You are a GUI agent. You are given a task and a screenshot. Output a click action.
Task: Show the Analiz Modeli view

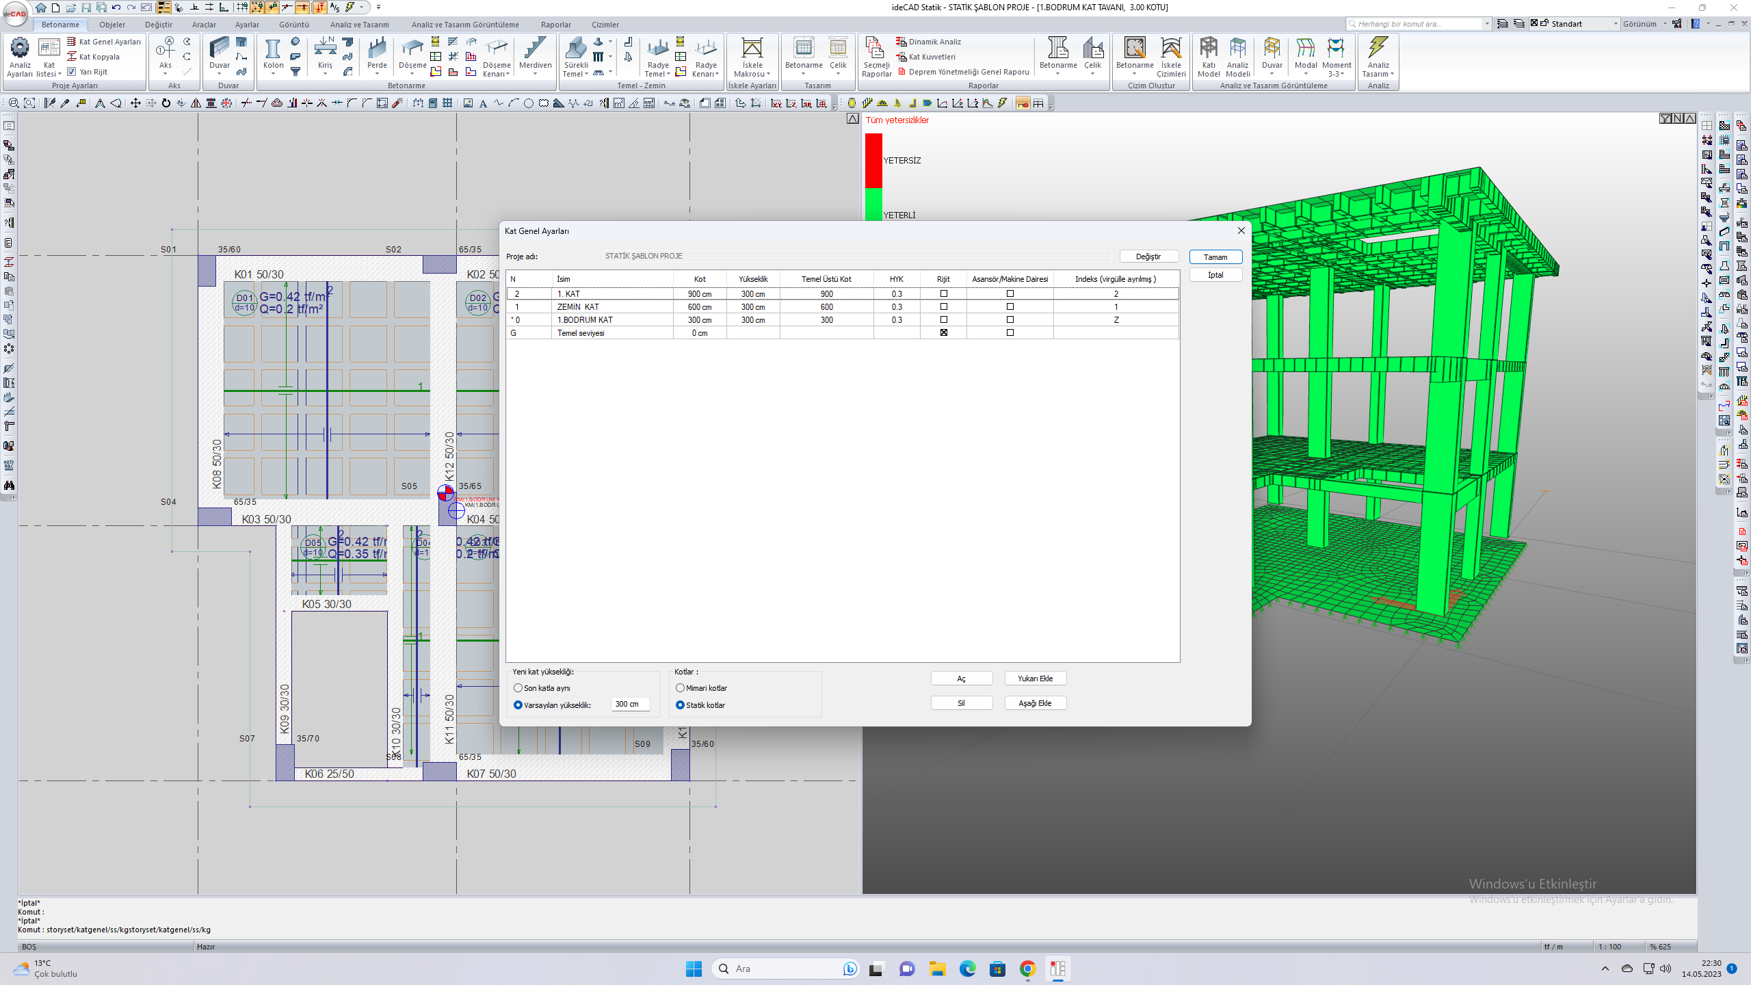tap(1237, 57)
